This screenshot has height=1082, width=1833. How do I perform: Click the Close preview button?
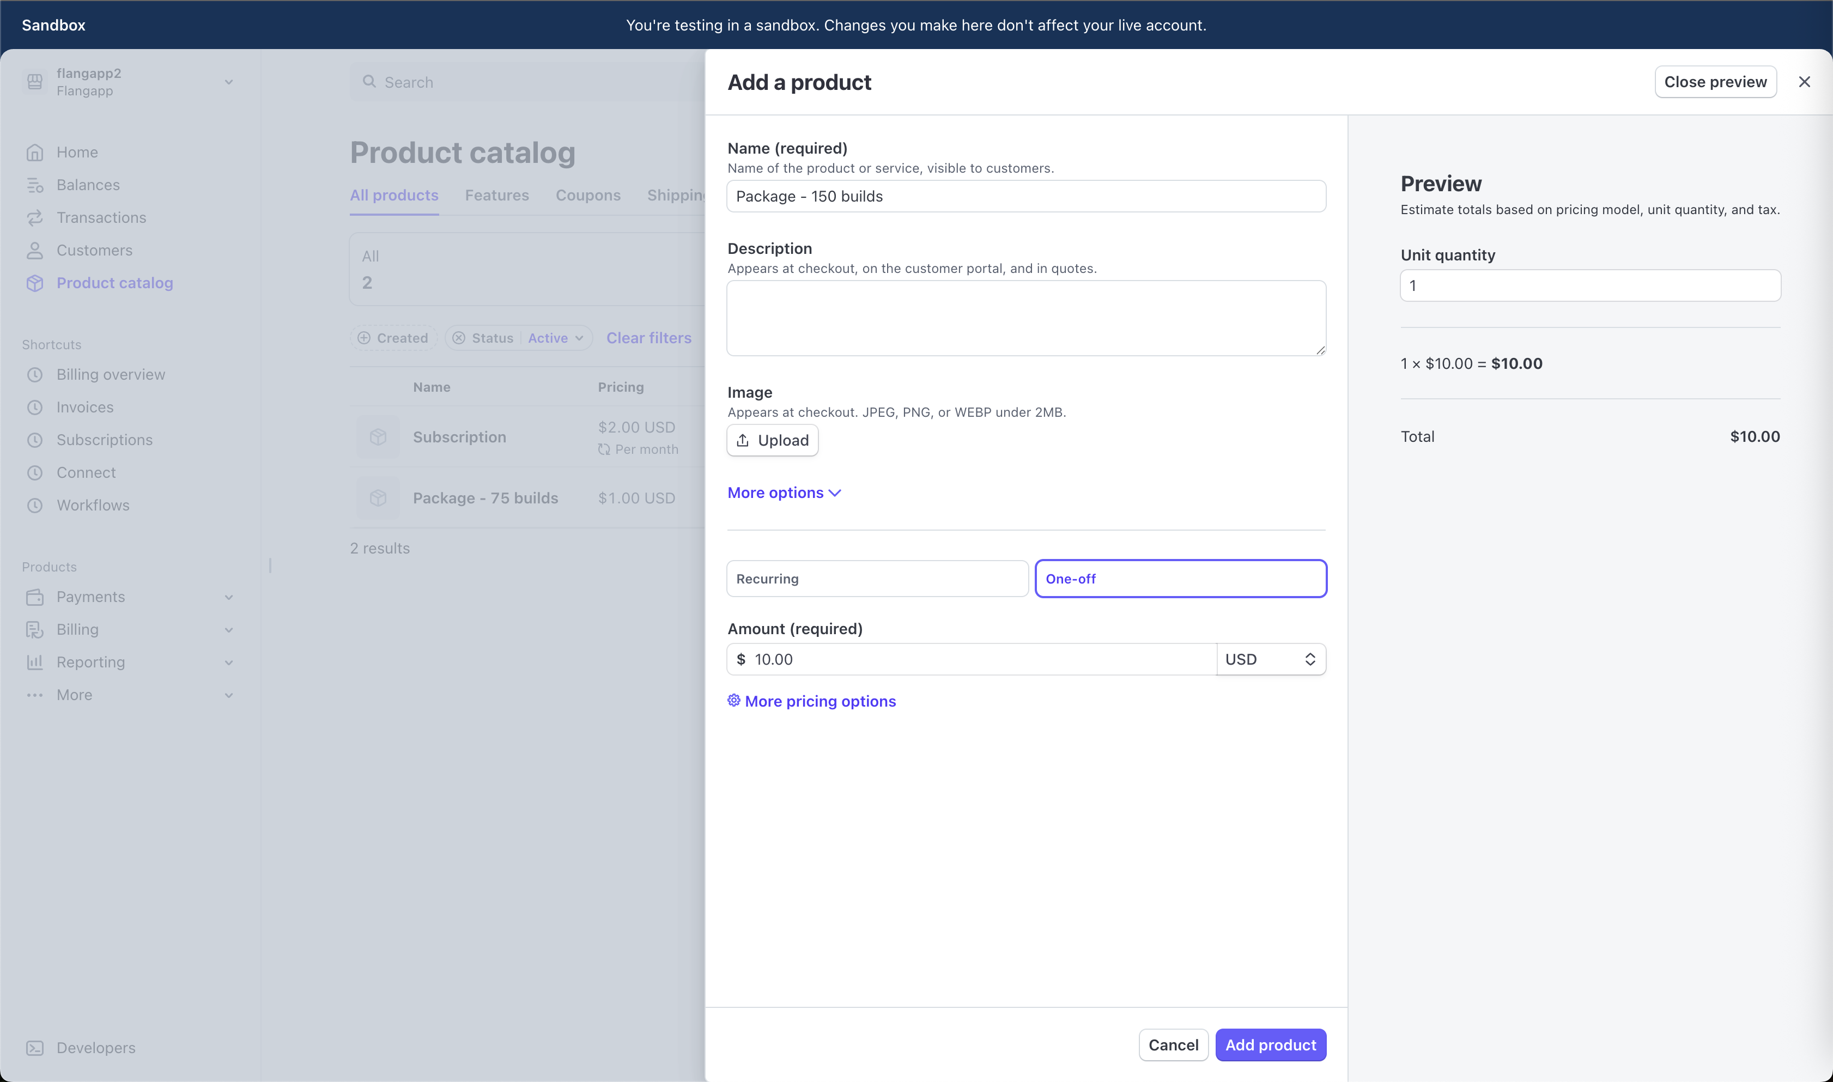(1714, 82)
